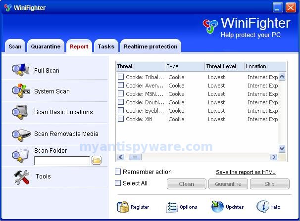
Task: Open the folder browse icon button
Action: [x=97, y=160]
